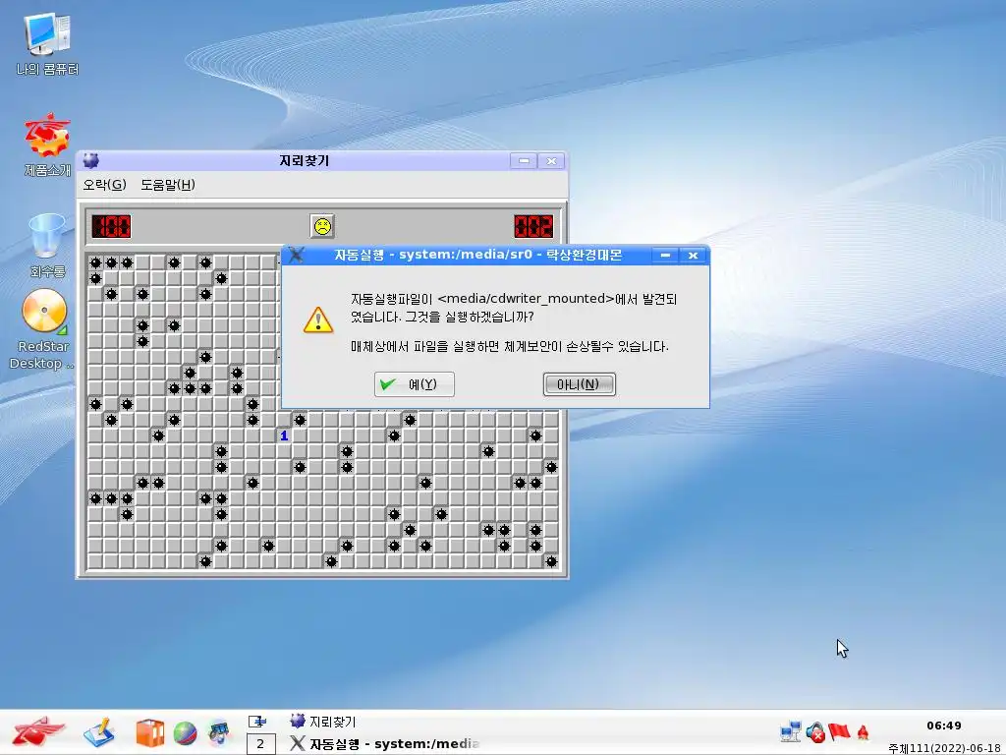Click the Minesweeper window title icon

91,160
